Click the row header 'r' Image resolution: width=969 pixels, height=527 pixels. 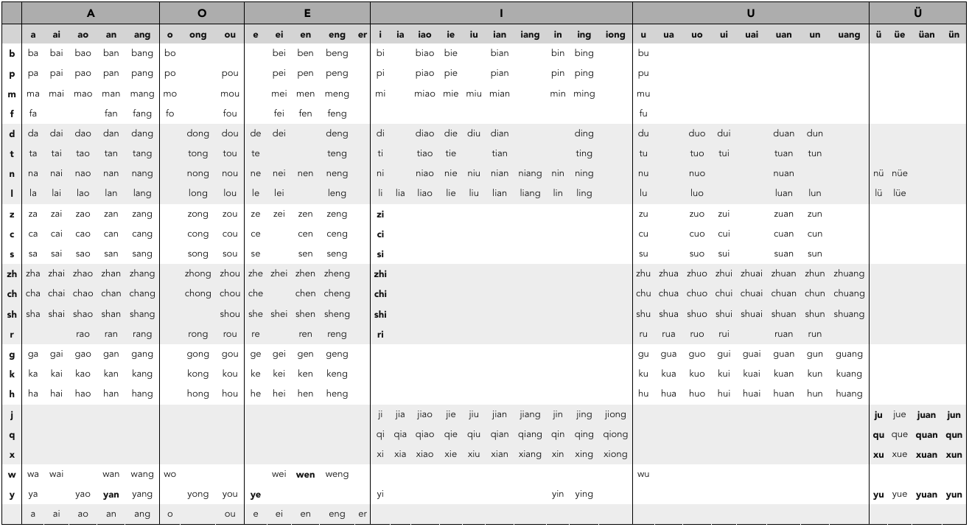(x=11, y=333)
